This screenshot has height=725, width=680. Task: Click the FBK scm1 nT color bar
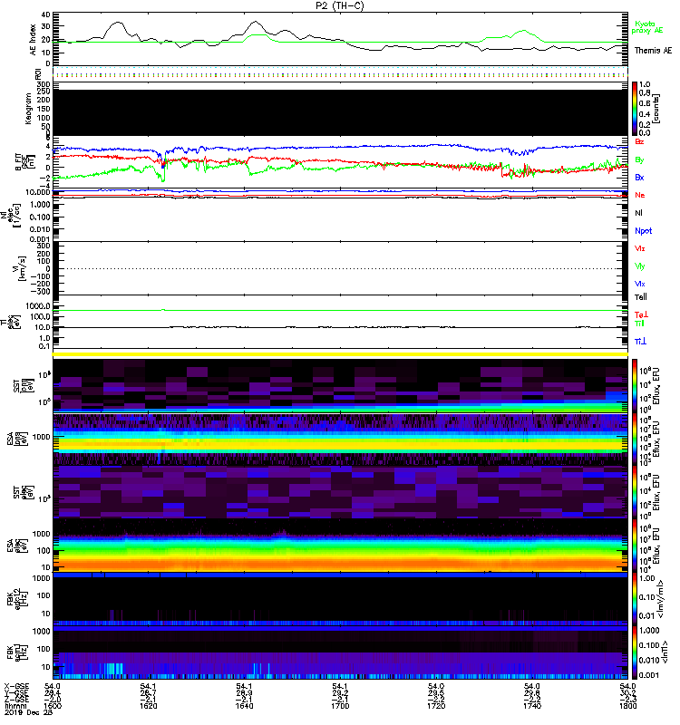[x=635, y=652]
